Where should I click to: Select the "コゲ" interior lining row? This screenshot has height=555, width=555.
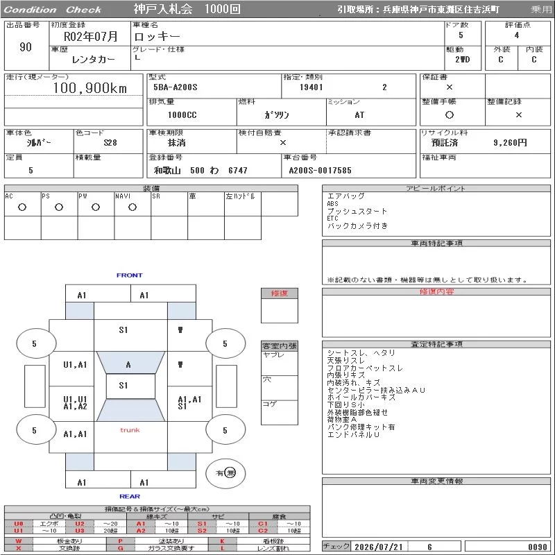click(280, 412)
